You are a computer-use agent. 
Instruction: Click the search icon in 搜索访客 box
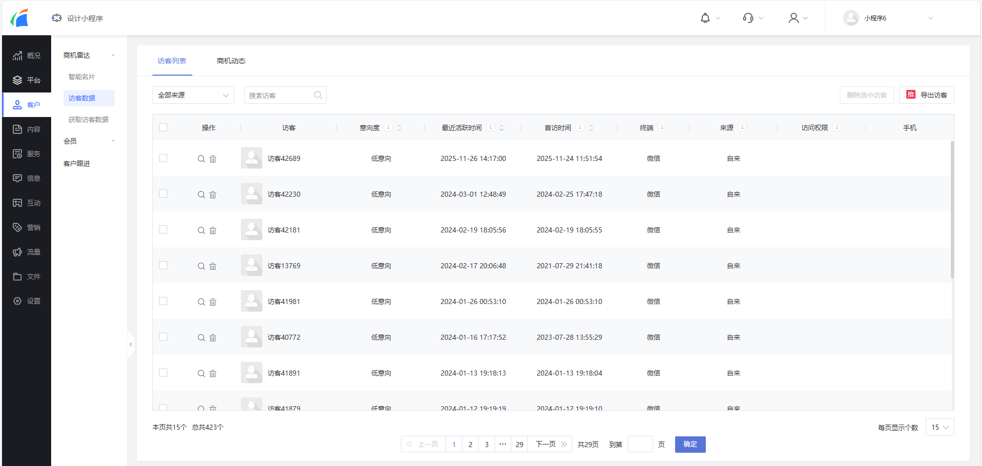[318, 95]
